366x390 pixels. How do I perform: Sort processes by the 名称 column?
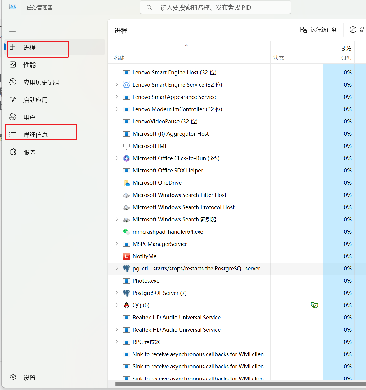tap(119, 58)
